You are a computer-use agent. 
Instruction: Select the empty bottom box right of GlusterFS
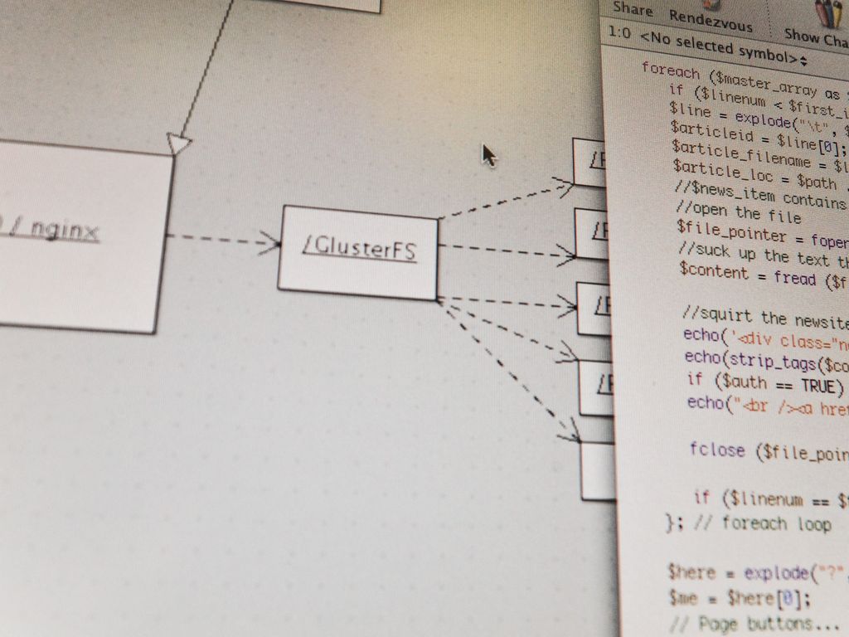pyautogui.click(x=597, y=471)
